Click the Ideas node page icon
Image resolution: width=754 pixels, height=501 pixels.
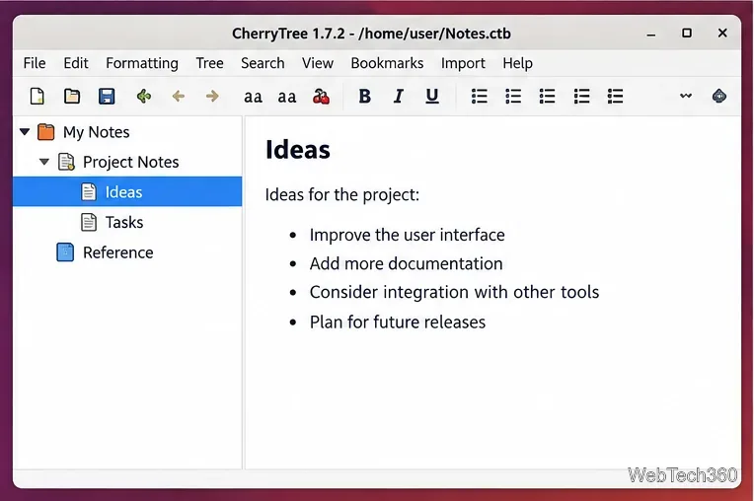[89, 191]
